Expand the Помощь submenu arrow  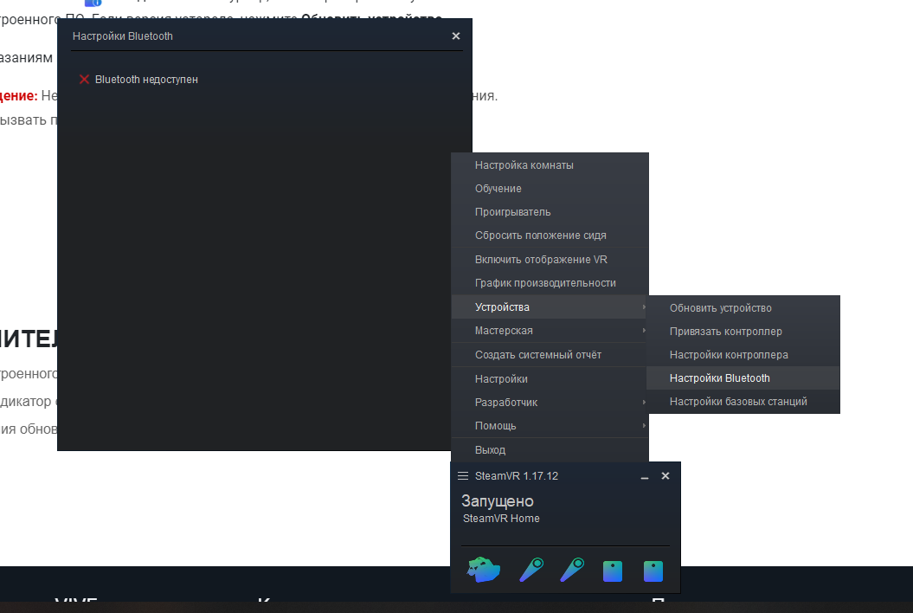coord(643,425)
